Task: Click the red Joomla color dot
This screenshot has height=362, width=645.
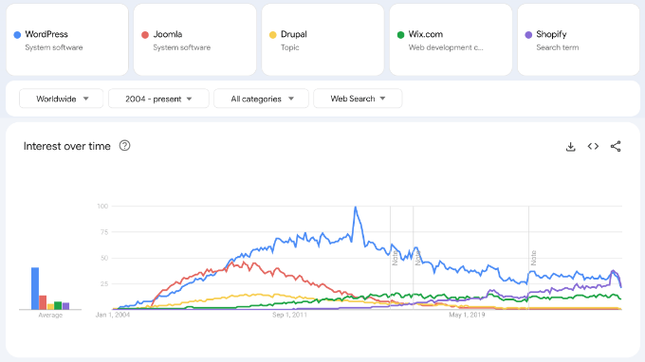Action: [145, 35]
